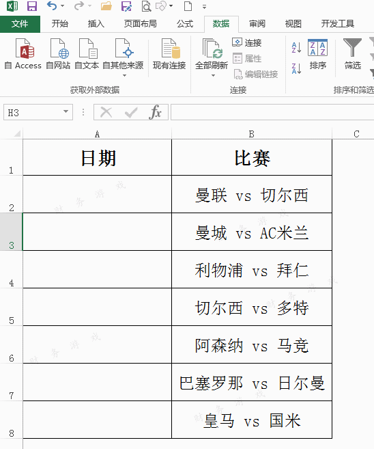Import data 自文本 file

(x=87, y=54)
